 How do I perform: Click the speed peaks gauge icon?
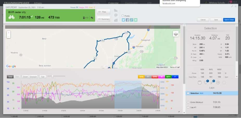[218, 82]
